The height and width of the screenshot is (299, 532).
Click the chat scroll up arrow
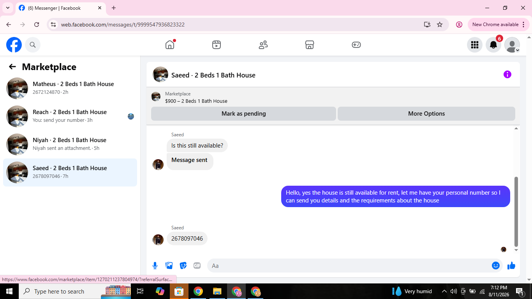click(x=516, y=128)
